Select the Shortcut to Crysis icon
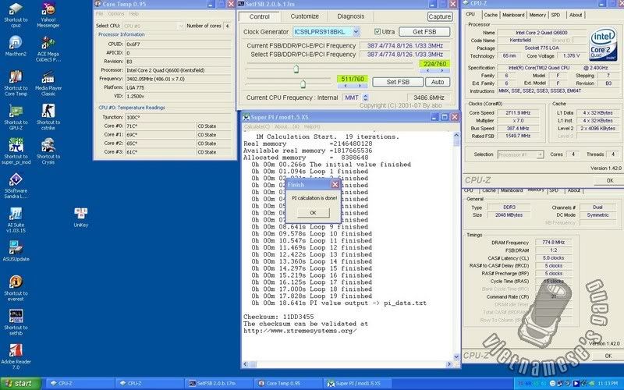Screen dimensions: 624x390 click(48, 151)
